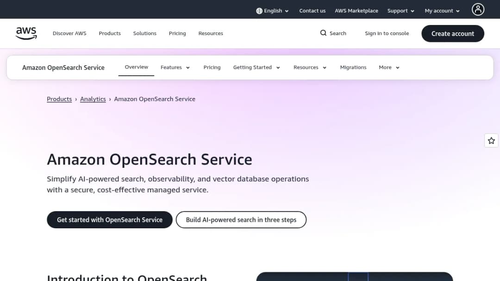Select the Pricing tab in service nav
The image size is (500, 281).
click(x=212, y=67)
